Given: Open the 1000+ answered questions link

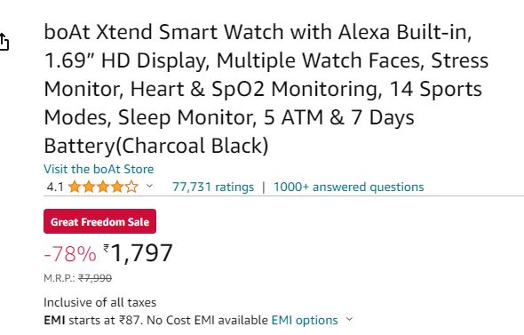Looking at the screenshot, I should pos(348,187).
